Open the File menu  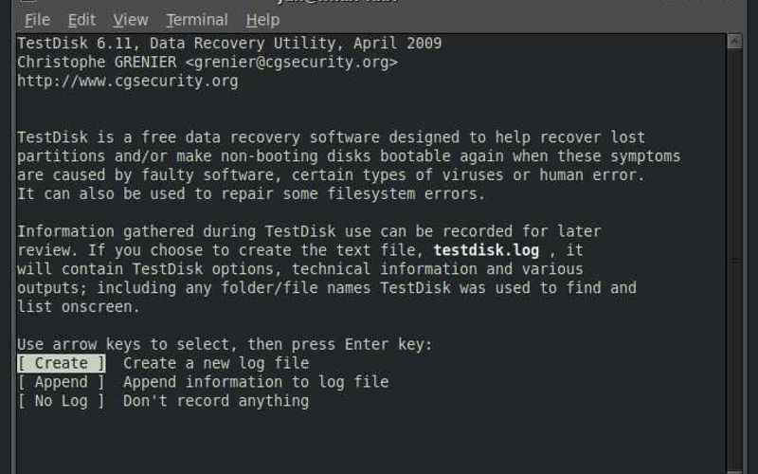point(37,19)
